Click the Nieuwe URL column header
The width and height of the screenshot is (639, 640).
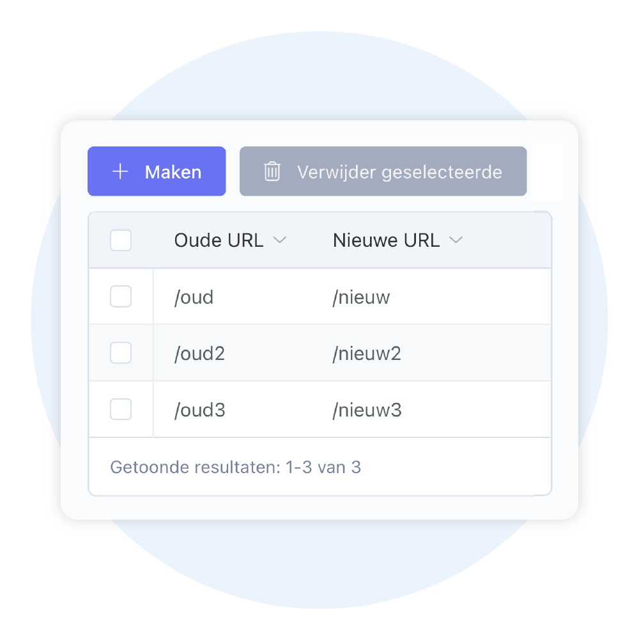(x=386, y=240)
